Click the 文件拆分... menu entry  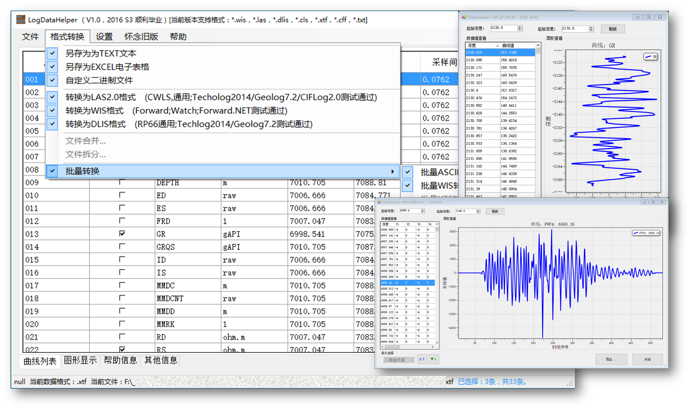pos(85,154)
